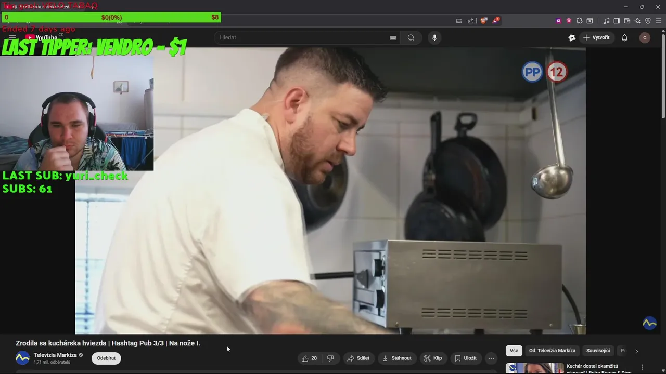The image size is (666, 374).
Task: Open the Extensions puzzle icon
Action: (x=579, y=21)
